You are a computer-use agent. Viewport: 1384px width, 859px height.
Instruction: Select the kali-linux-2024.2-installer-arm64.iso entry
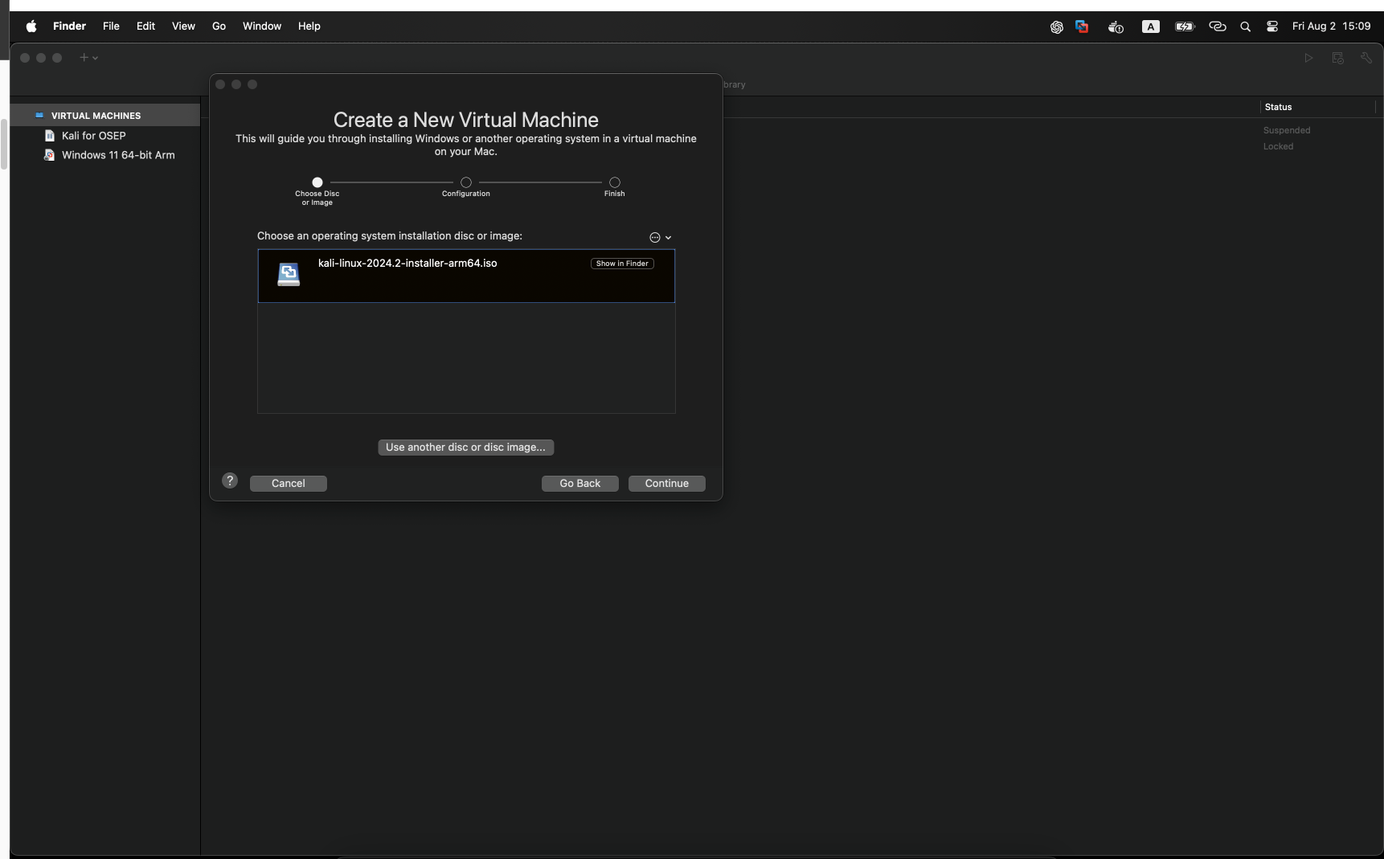pos(466,276)
